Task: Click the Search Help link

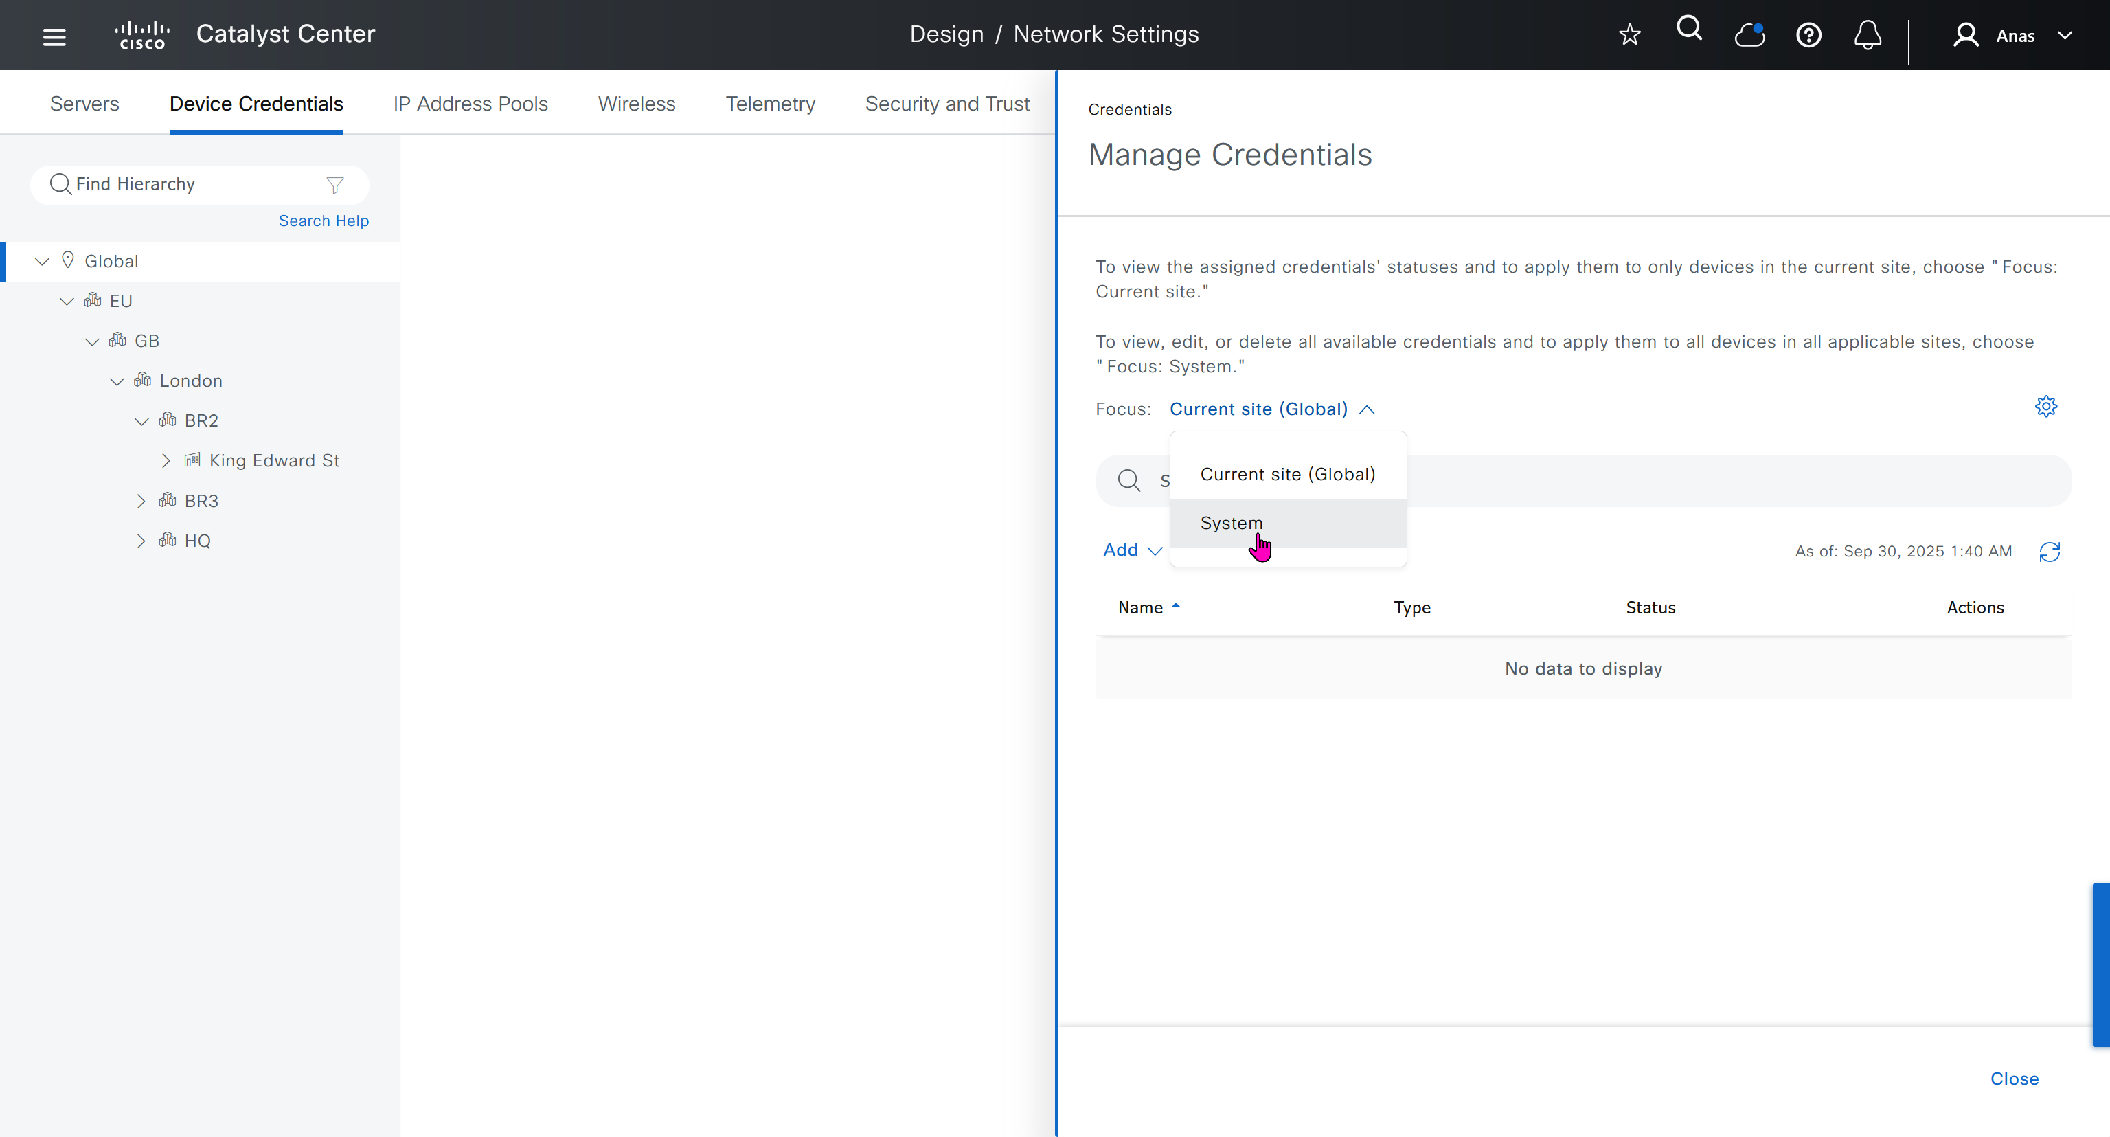Action: tap(324, 221)
